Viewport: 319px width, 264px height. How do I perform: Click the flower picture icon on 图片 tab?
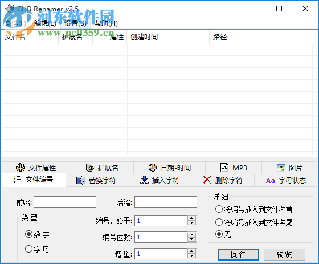point(281,168)
